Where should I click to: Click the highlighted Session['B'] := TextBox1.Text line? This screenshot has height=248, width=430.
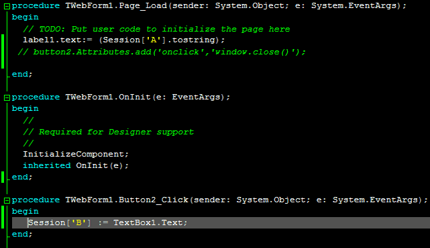[221, 222]
